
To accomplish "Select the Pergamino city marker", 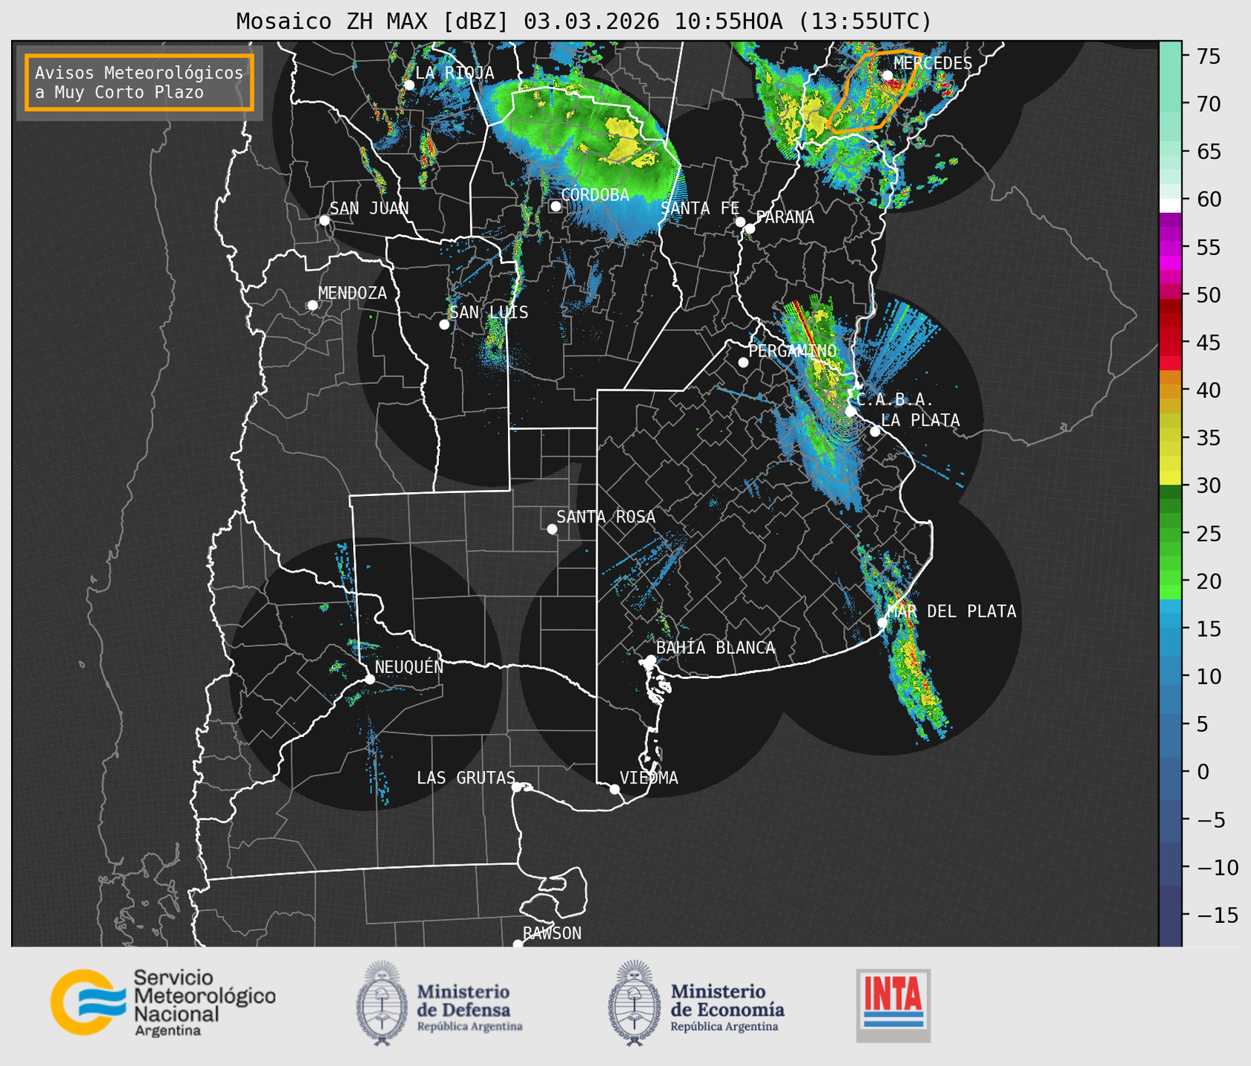I will 743,362.
